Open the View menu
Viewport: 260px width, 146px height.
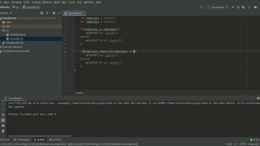(x=6, y=2)
